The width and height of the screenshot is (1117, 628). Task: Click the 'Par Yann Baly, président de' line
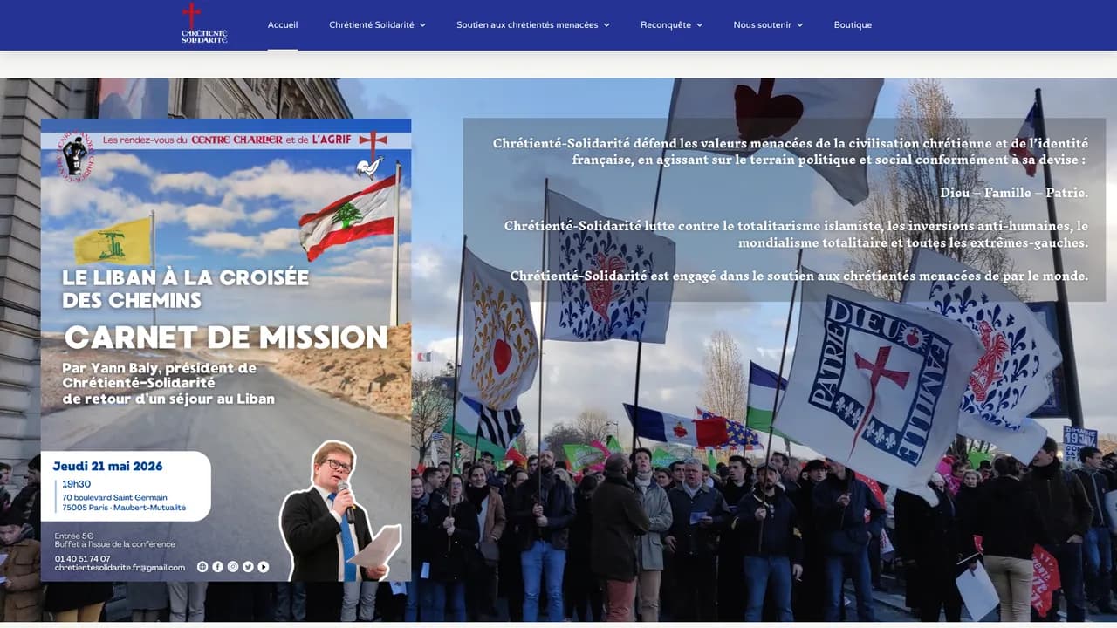coord(159,368)
